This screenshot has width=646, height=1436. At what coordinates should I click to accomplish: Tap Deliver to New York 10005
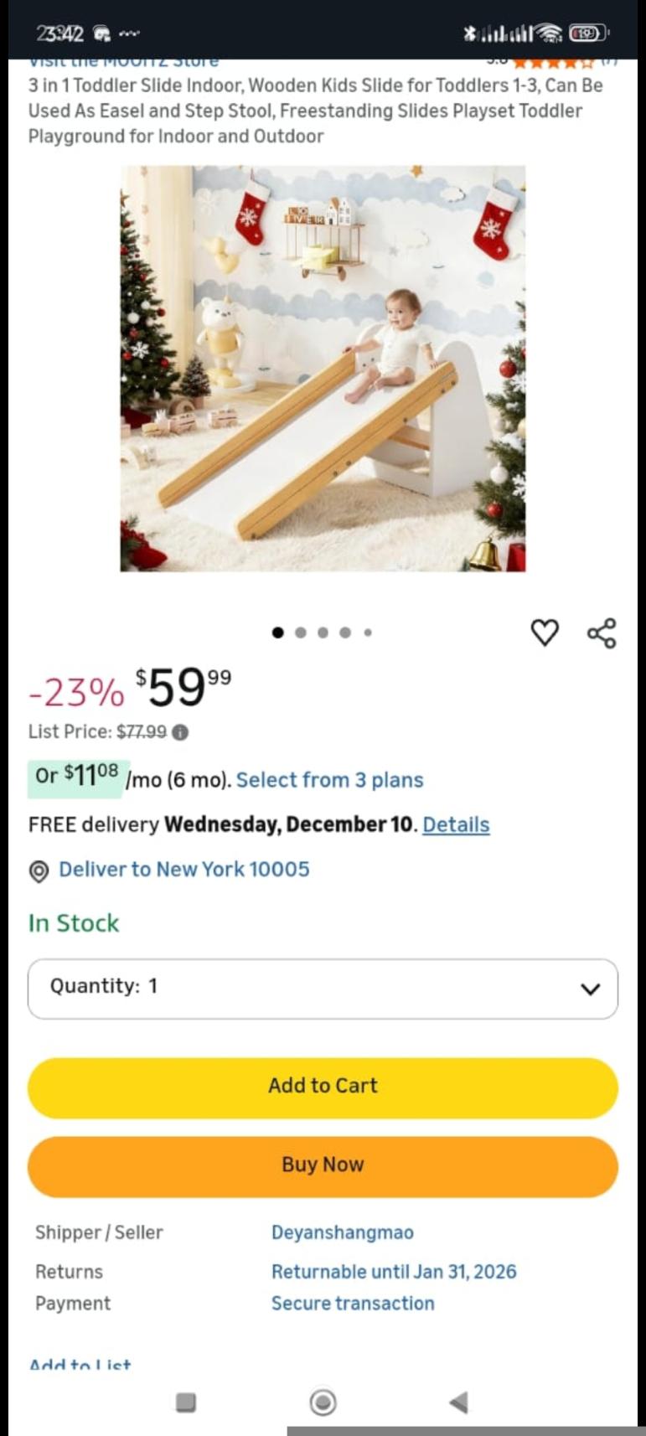tap(183, 870)
